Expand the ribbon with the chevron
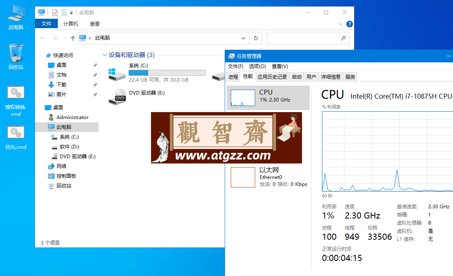The width and height of the screenshot is (453, 276). click(x=340, y=24)
